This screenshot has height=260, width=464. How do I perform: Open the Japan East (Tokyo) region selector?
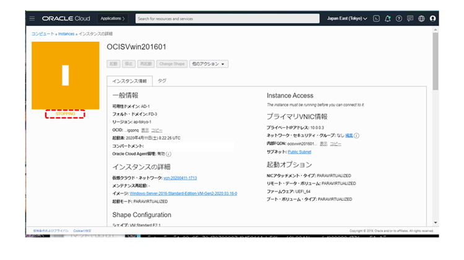click(347, 19)
